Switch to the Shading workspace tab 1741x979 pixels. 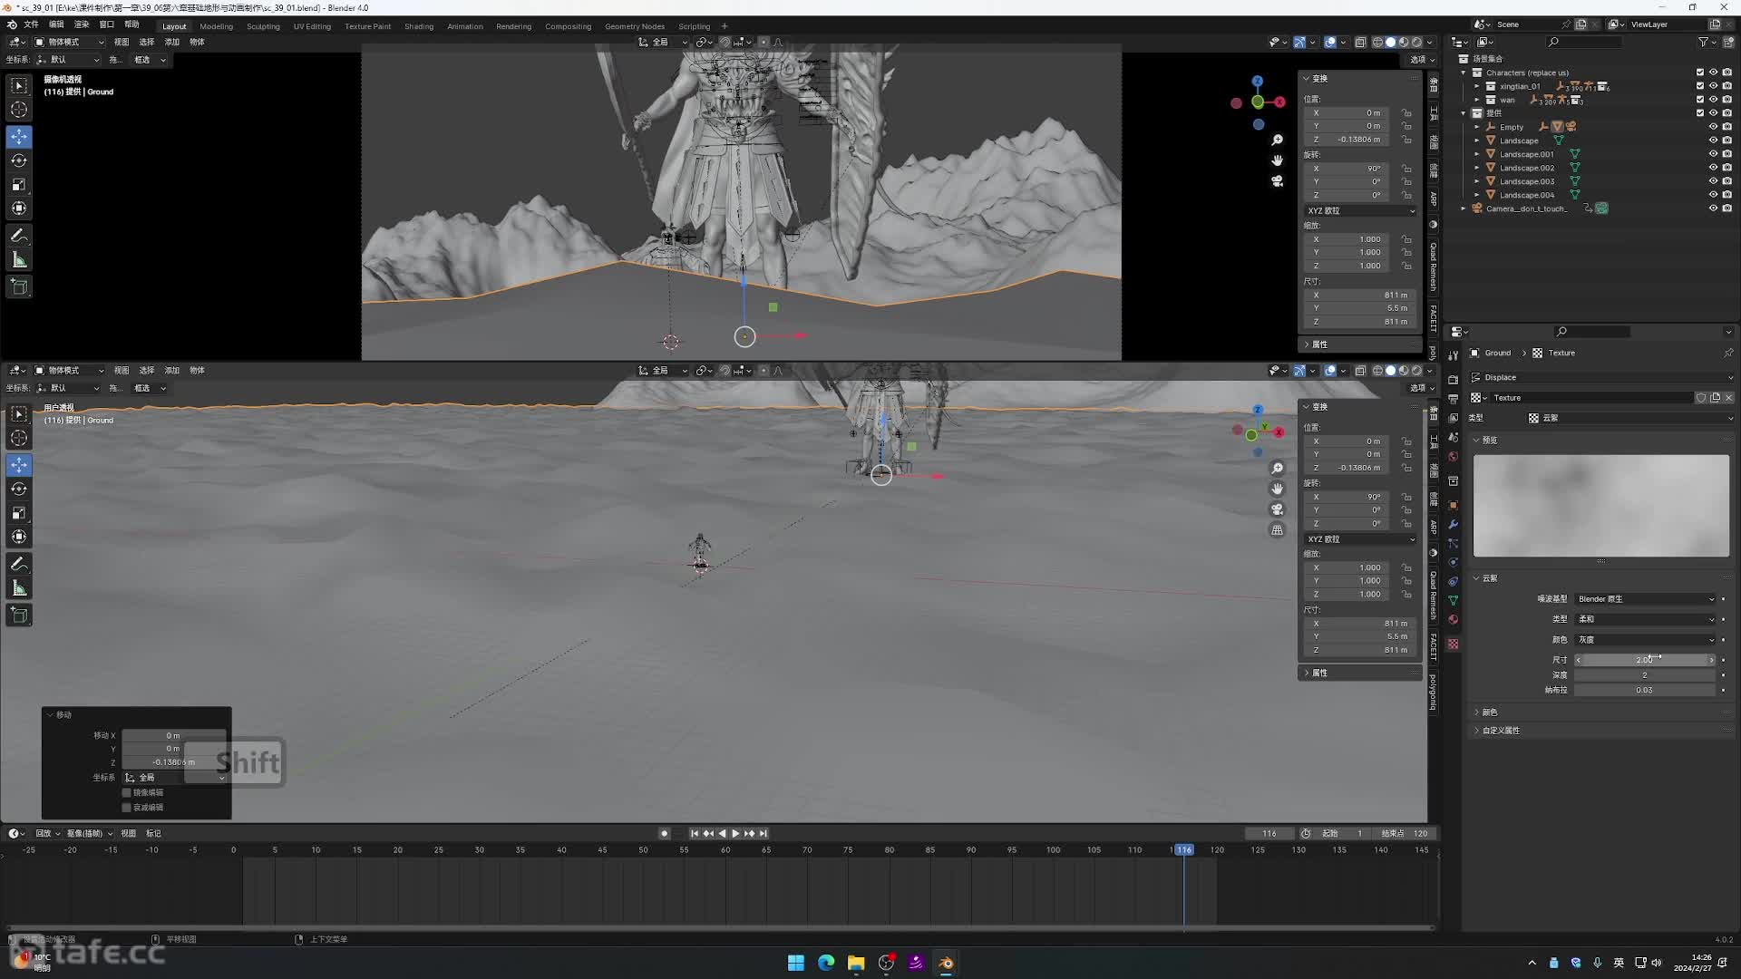[419, 26]
